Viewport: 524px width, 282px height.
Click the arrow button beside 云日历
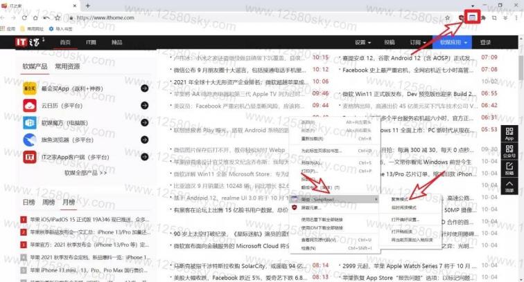click(x=144, y=106)
